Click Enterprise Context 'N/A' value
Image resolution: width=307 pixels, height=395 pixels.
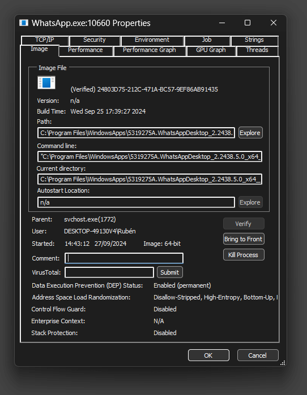pos(159,321)
